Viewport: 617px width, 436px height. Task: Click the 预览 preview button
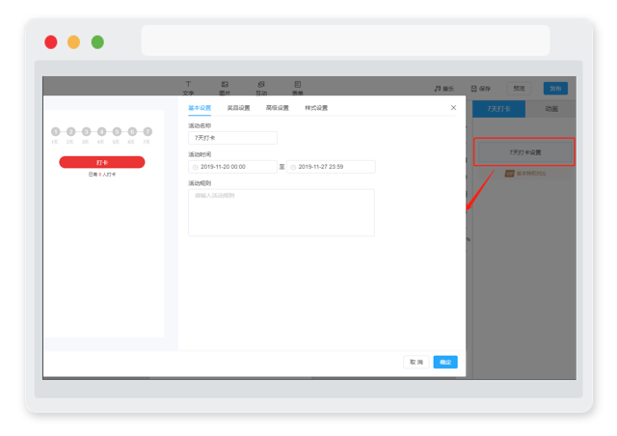[x=519, y=88]
